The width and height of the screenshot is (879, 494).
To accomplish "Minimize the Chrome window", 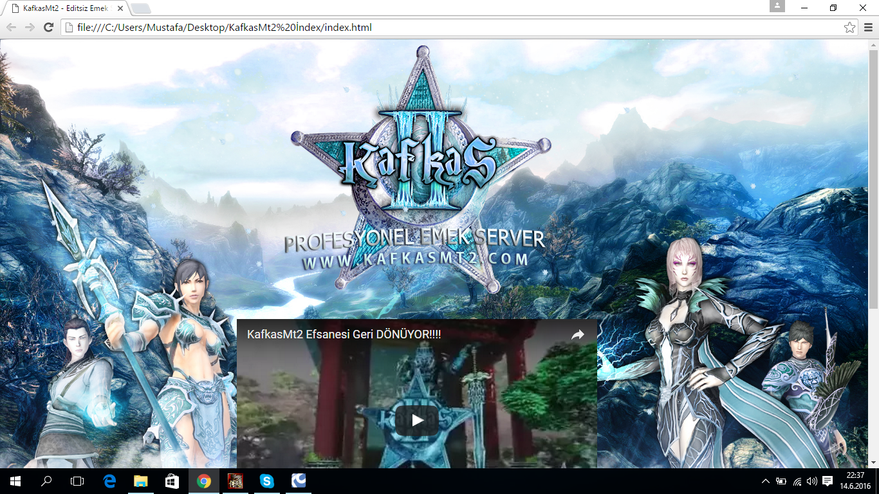I will 804,8.
